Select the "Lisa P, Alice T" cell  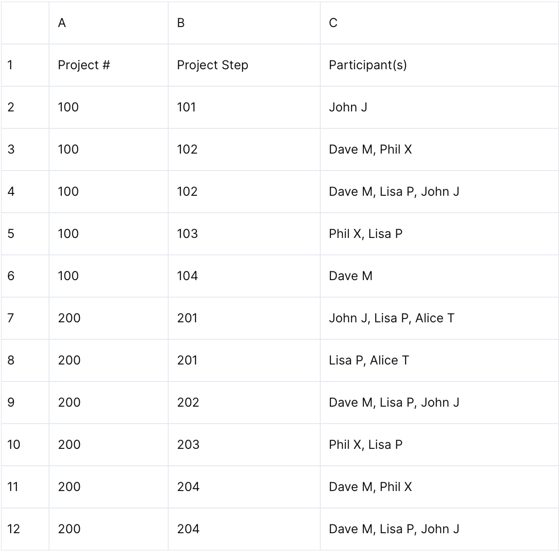(439, 360)
